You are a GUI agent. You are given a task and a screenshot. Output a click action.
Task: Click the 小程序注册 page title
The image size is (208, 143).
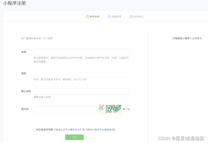click(x=14, y=3)
